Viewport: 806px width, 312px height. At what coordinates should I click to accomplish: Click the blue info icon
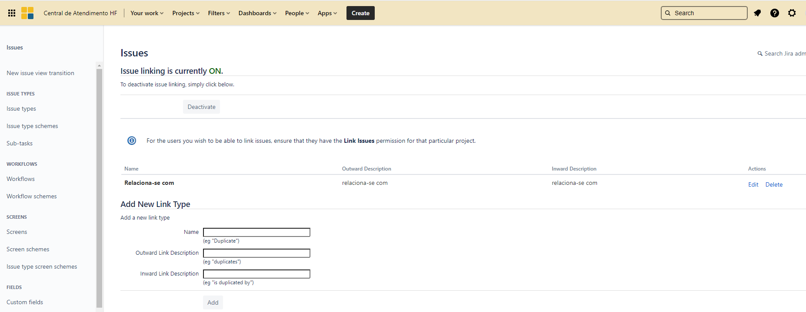click(x=132, y=141)
